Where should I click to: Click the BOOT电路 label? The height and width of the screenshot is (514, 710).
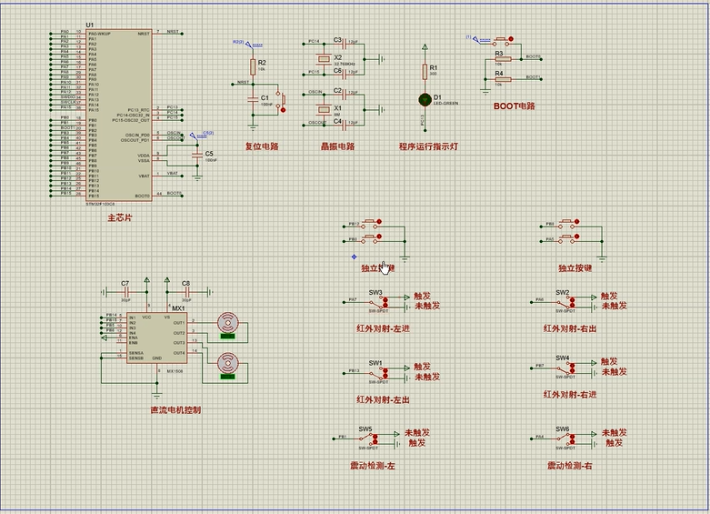515,106
